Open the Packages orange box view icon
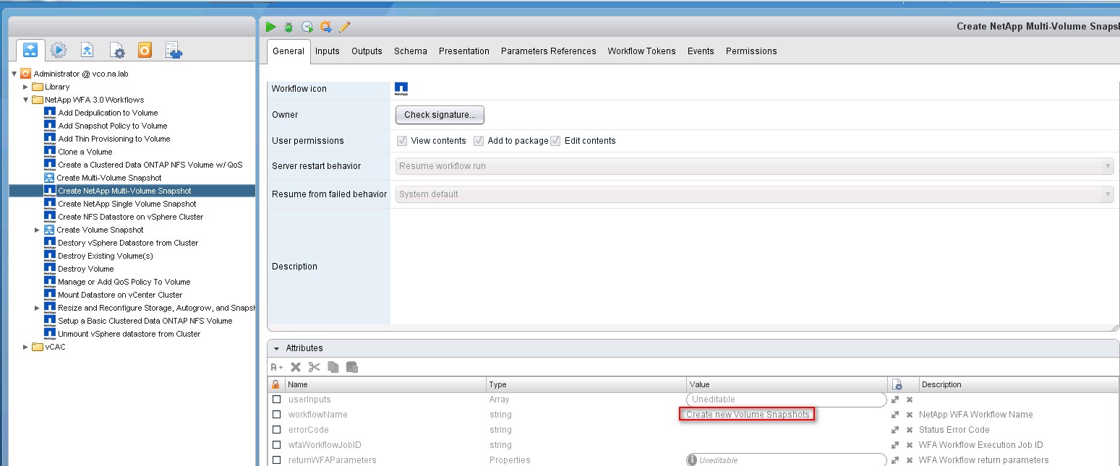Viewport: 1120px width, 466px height. 145,50
